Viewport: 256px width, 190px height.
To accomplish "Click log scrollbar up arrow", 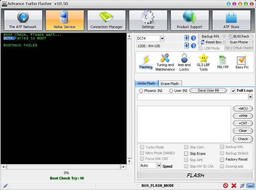I will 129,36.
